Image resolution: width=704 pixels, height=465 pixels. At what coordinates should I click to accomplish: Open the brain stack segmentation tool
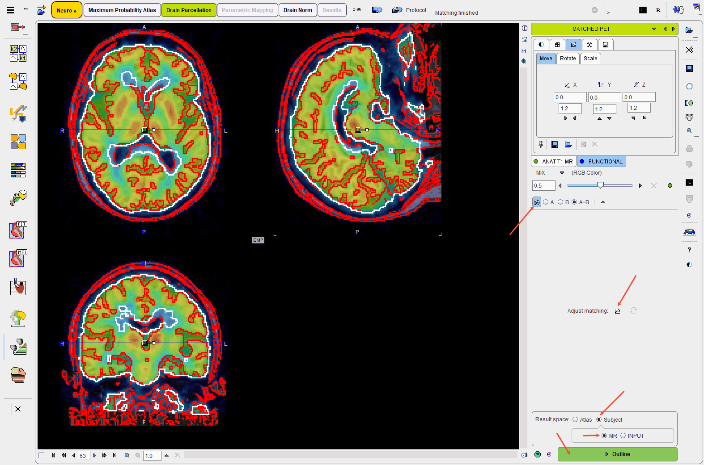18,375
